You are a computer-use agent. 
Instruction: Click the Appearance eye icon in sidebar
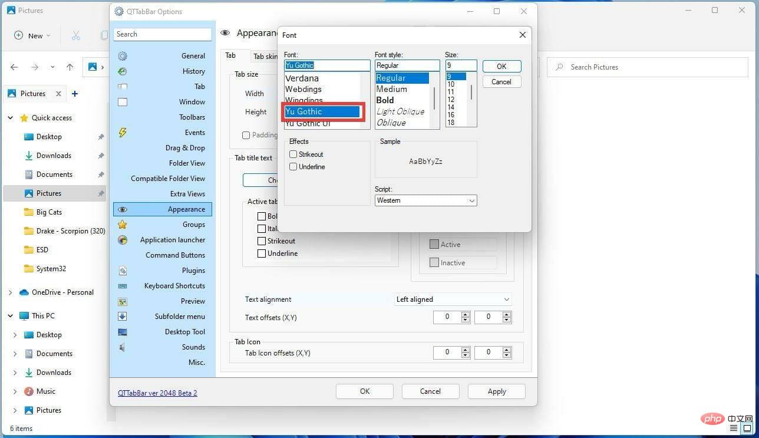[x=123, y=209]
